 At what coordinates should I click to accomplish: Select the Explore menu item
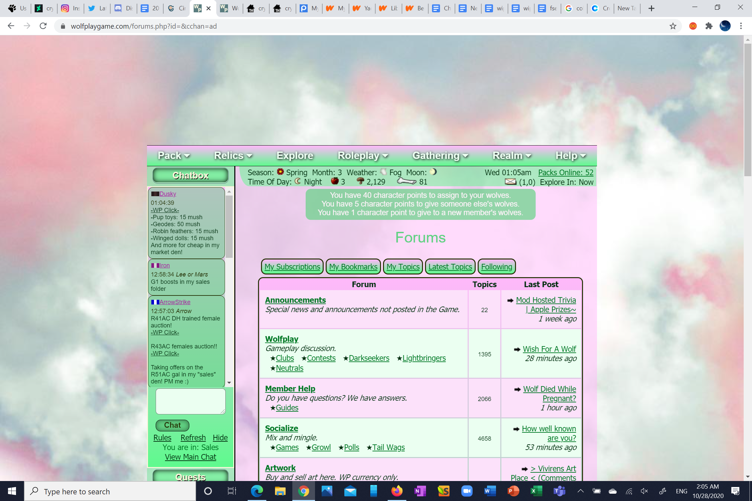point(295,155)
